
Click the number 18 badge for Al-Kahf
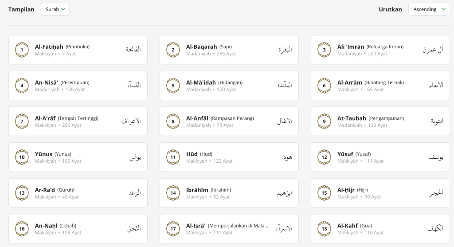(324, 229)
